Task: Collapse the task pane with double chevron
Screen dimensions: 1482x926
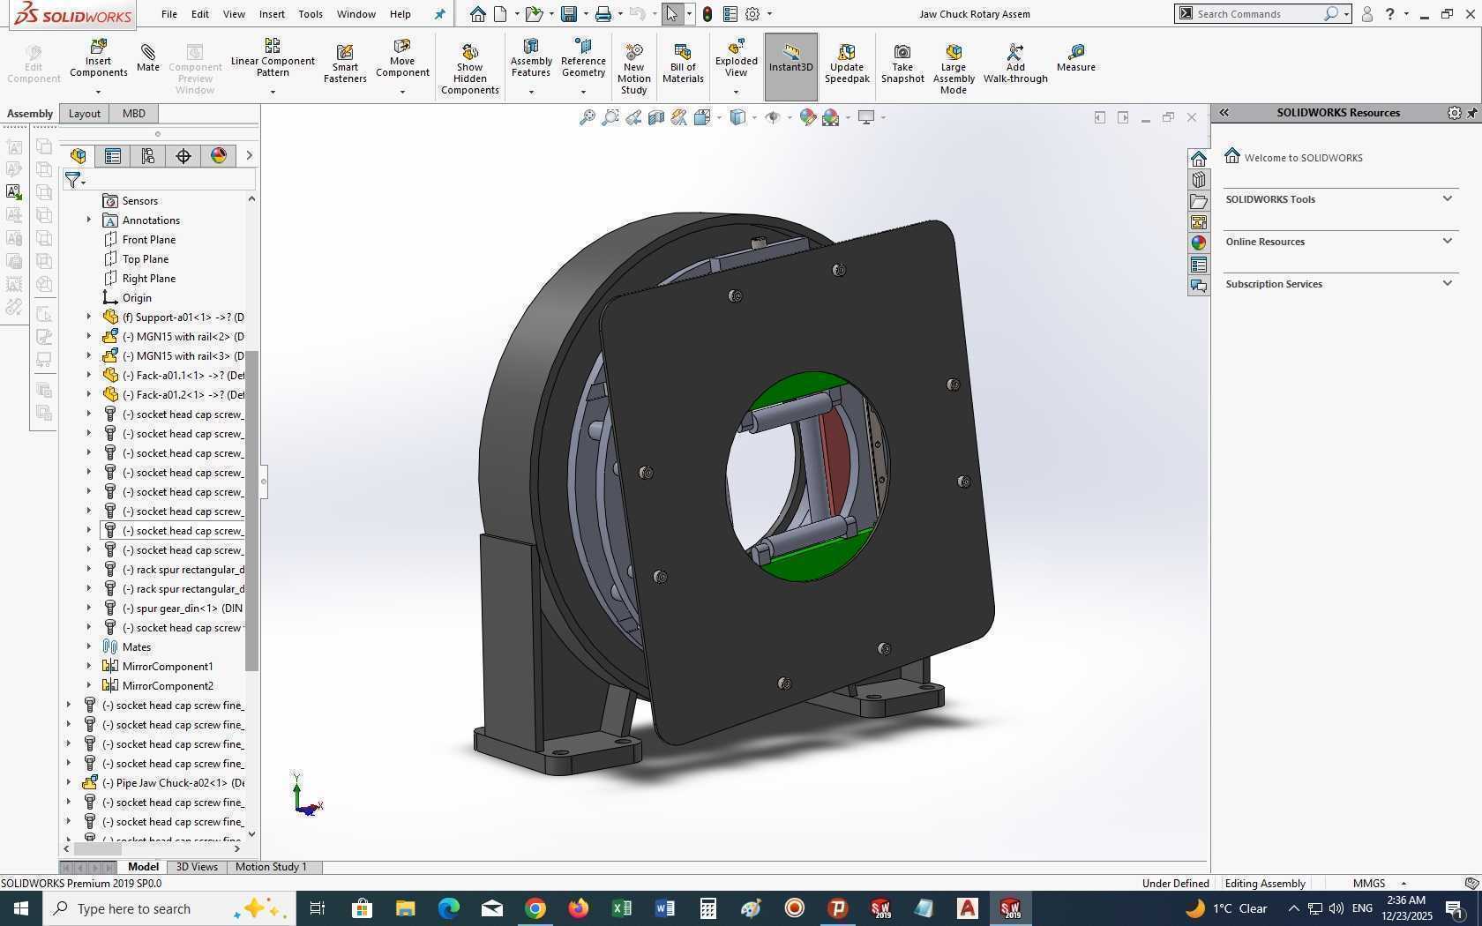Action: pos(1224,113)
